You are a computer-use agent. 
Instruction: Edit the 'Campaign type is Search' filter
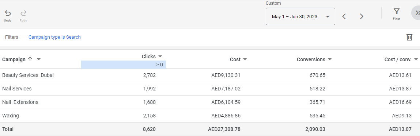(x=54, y=37)
